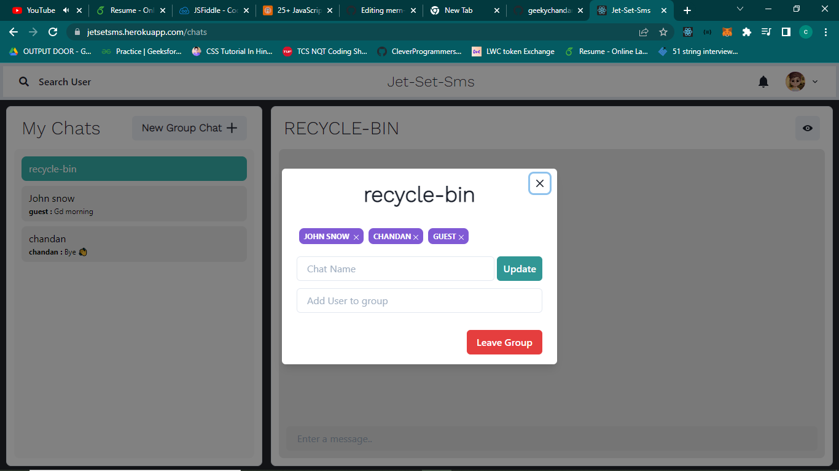The image size is (839, 471).
Task: Click the share icon in the address bar
Action: click(643, 31)
